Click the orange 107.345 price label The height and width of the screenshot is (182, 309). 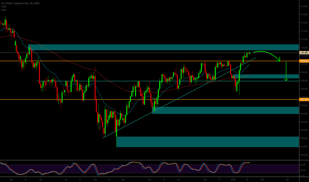tap(304, 99)
